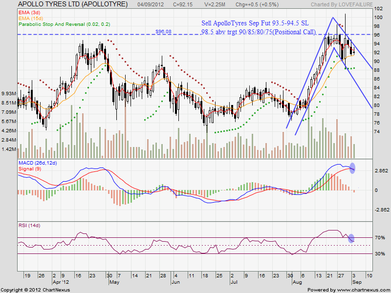Click the 9.93M volume axis label
391x293 pixels.
[9, 93]
